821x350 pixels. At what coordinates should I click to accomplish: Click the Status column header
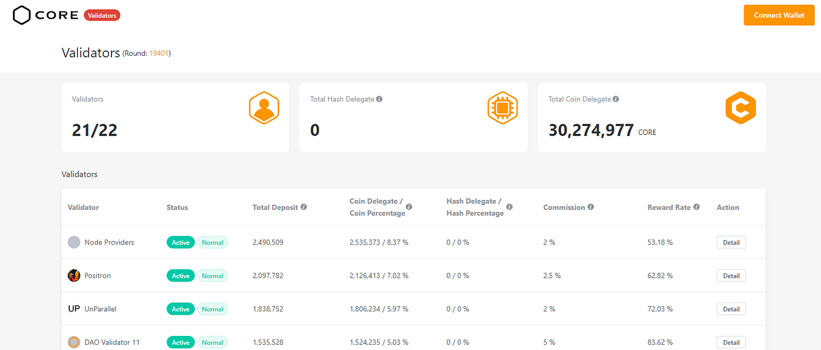pos(177,208)
